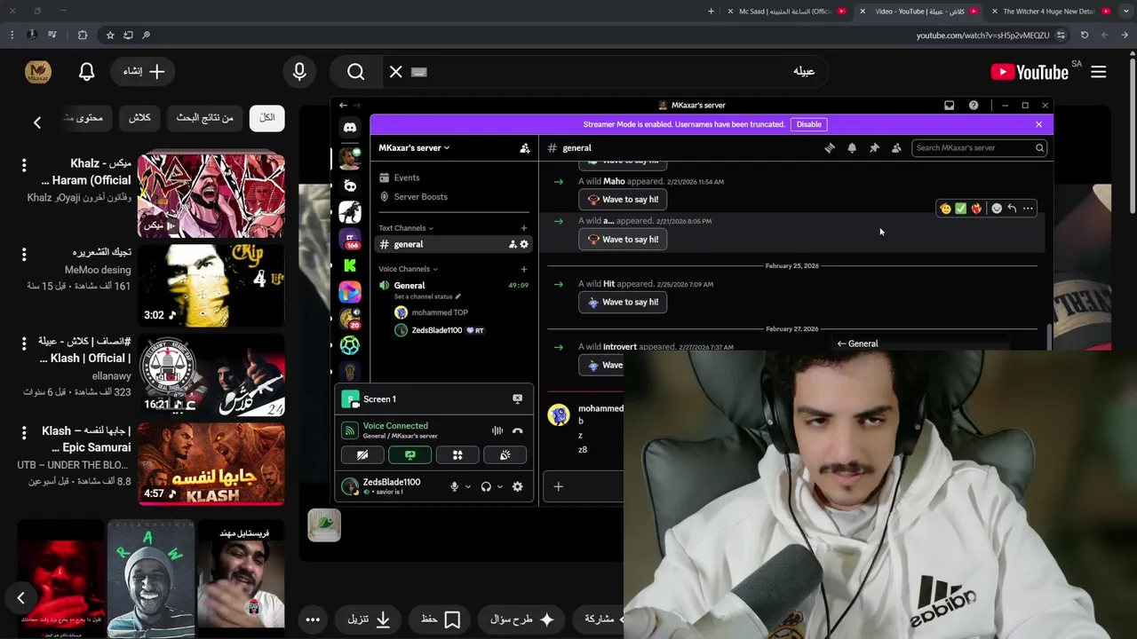This screenshot has width=1137, height=639.
Task: Open the soccer ball server icon in Discord
Action: 350,345
